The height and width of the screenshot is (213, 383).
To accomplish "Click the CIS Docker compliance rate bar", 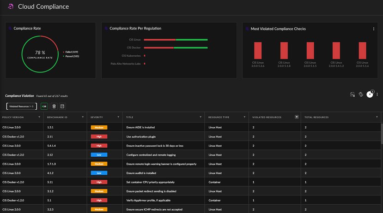I will pos(176,47).
